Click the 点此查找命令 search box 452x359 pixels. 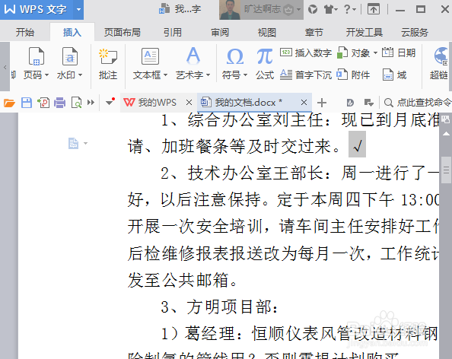click(418, 102)
